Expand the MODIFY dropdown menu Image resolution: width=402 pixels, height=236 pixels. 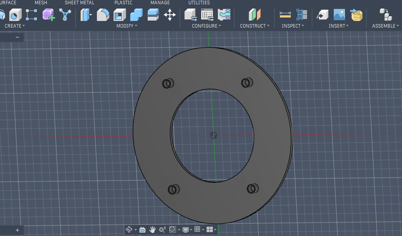click(127, 26)
